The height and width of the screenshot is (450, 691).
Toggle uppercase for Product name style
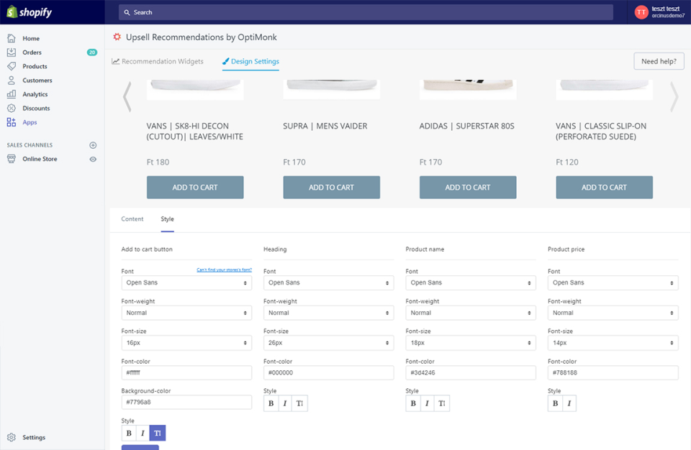pos(442,403)
